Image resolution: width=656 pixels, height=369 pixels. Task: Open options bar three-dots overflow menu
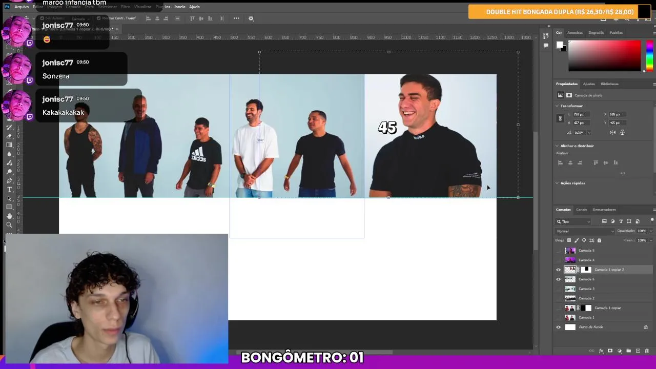click(x=236, y=18)
